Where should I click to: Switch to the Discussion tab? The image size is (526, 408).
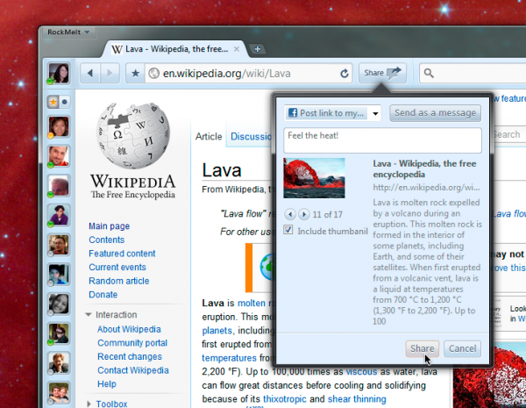[x=251, y=136]
